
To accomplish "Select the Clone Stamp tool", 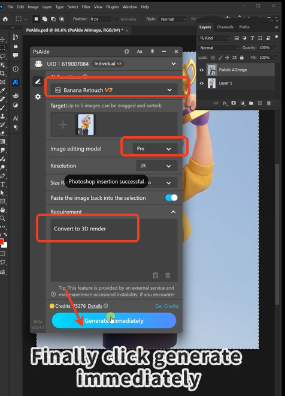I will point(2,116).
